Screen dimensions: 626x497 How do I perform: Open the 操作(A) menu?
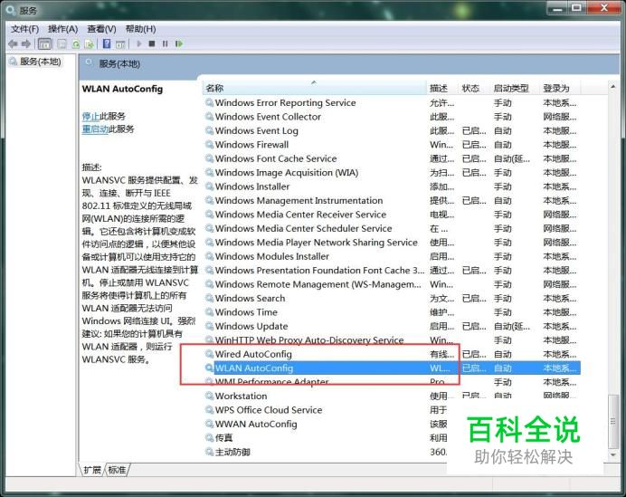click(x=62, y=29)
